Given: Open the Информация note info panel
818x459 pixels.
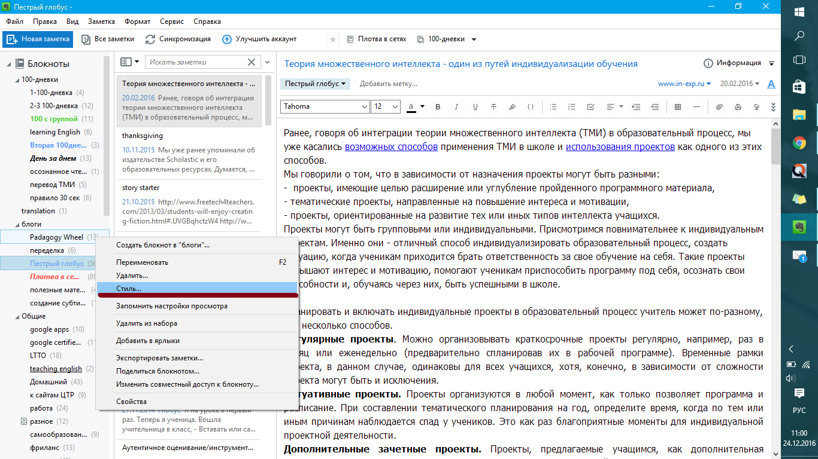Looking at the screenshot, I should point(733,63).
